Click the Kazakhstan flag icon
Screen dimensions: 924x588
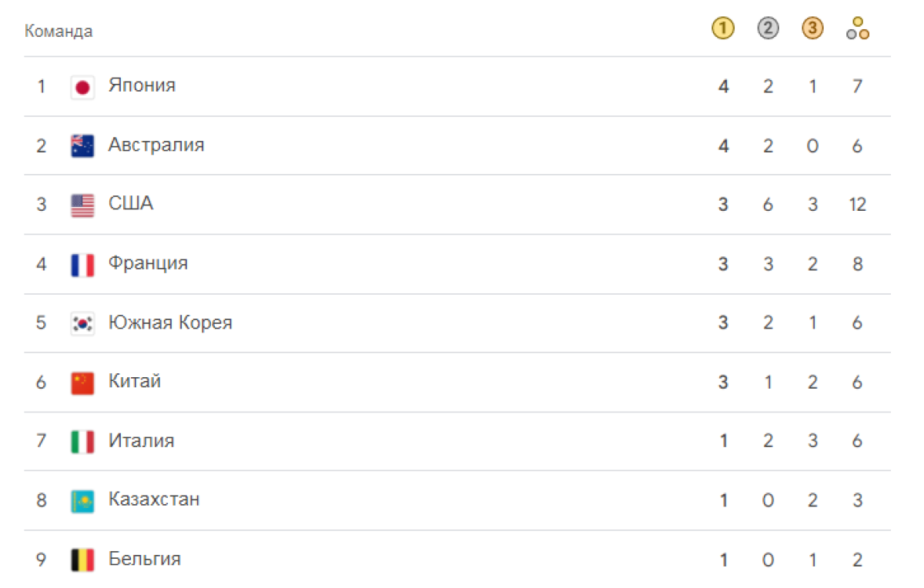[x=82, y=501]
